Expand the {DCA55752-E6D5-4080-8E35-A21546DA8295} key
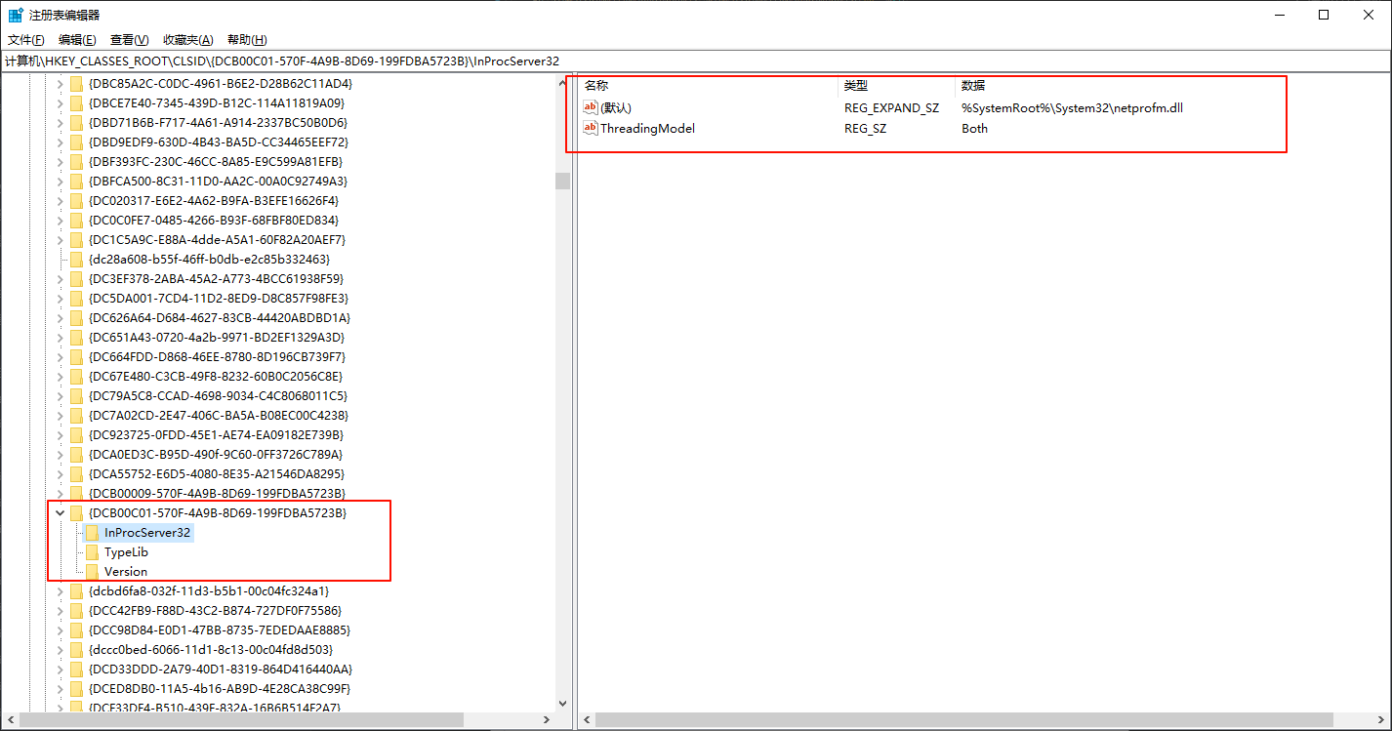Viewport: 1392px width, 731px height. point(61,474)
